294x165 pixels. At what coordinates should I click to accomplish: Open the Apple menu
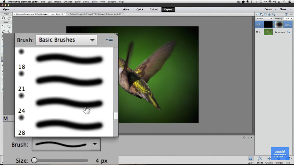click(4, 2)
